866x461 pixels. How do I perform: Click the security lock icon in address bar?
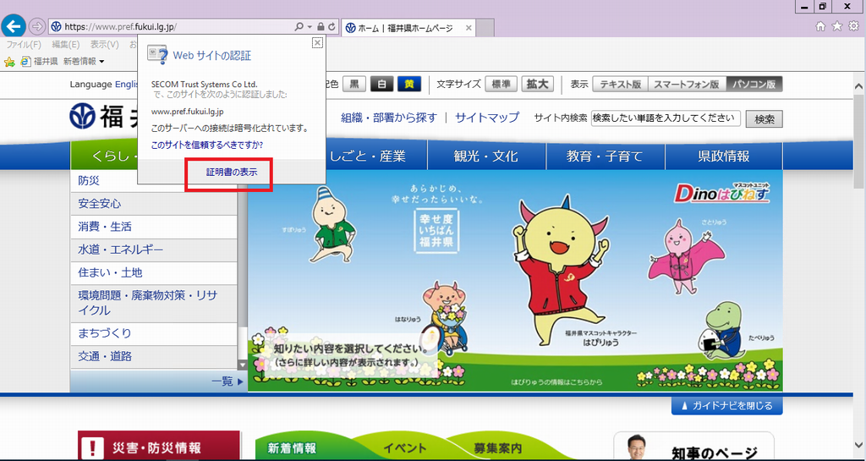click(x=321, y=26)
